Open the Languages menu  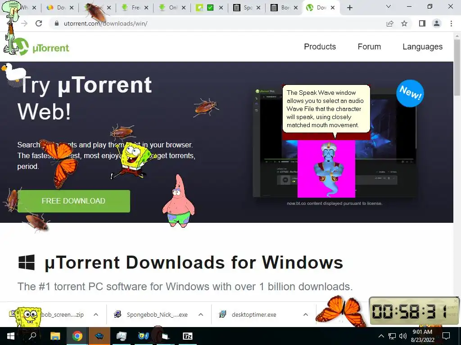422,47
